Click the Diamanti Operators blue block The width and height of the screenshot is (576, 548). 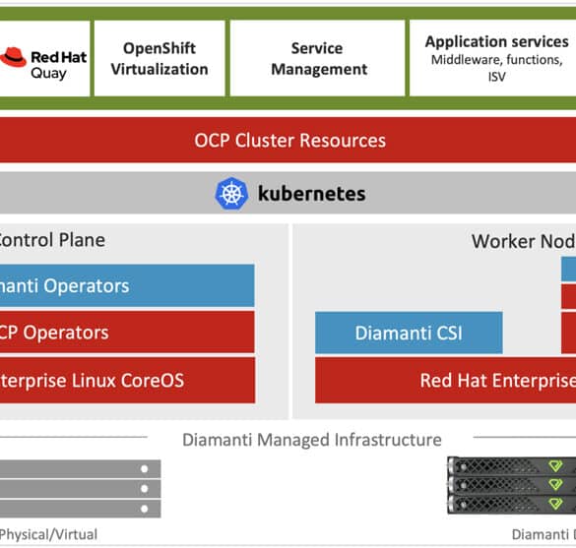[127, 285]
